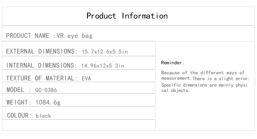Click the 'Specific dimensions are mainly' line

point(204,85)
